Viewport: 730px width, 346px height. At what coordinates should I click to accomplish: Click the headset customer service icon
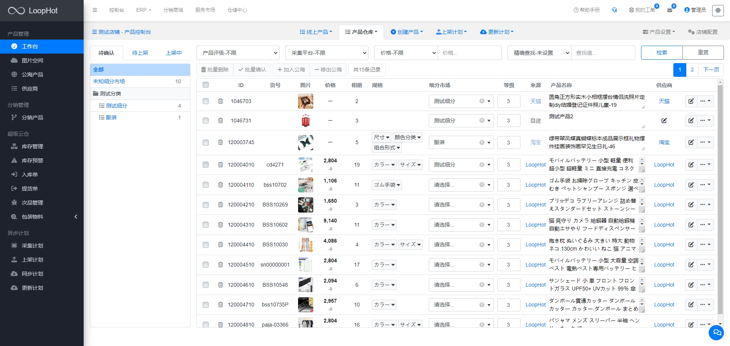(x=614, y=10)
